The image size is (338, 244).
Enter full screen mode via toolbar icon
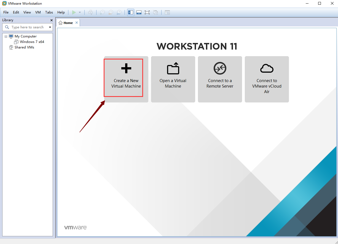(147, 12)
